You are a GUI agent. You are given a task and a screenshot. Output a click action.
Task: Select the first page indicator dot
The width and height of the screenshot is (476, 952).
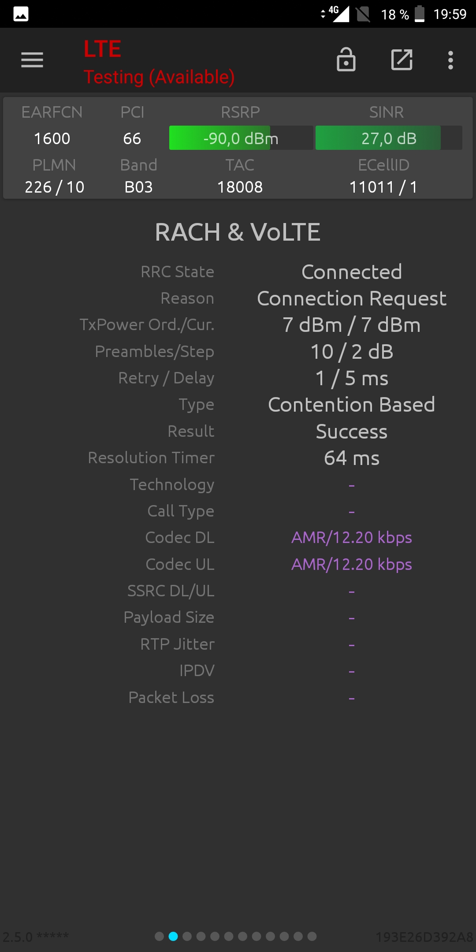pyautogui.click(x=160, y=936)
